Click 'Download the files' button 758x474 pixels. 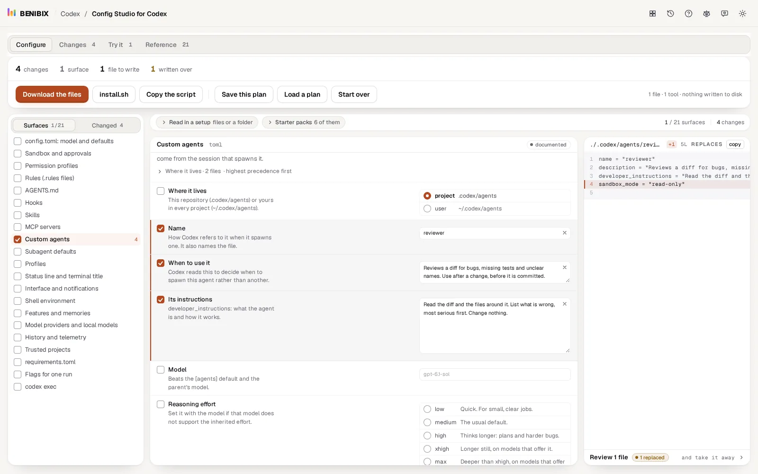52,94
